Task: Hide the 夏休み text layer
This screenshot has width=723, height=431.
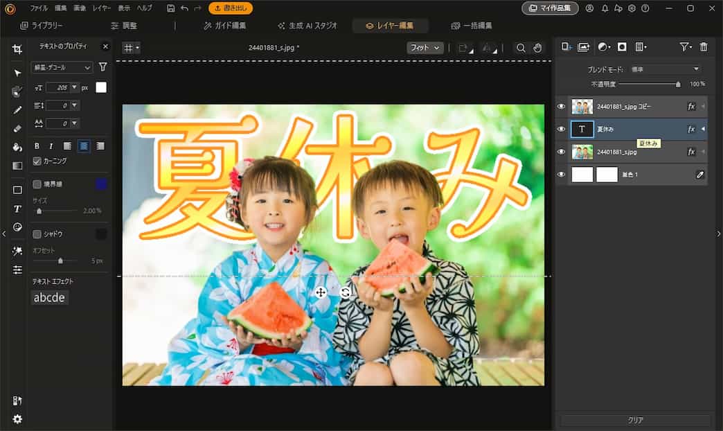Action: (561, 129)
